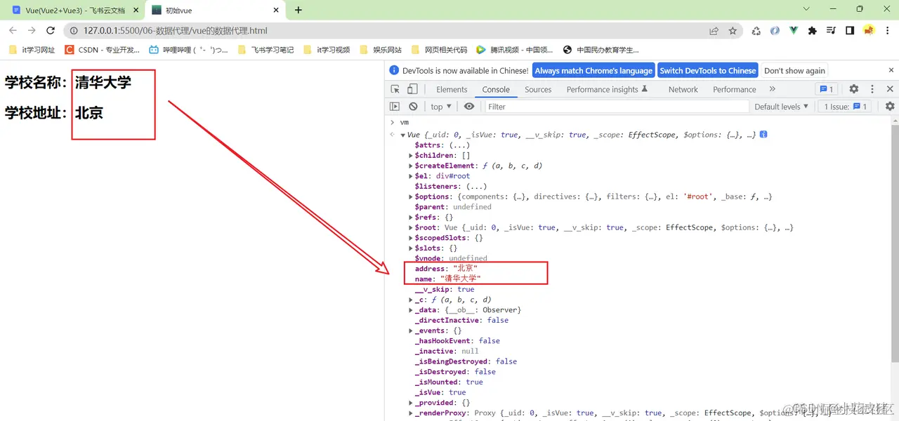The width and height of the screenshot is (899, 421).
Task: Toggle the browser side panel icon
Action: pyautogui.click(x=850, y=31)
